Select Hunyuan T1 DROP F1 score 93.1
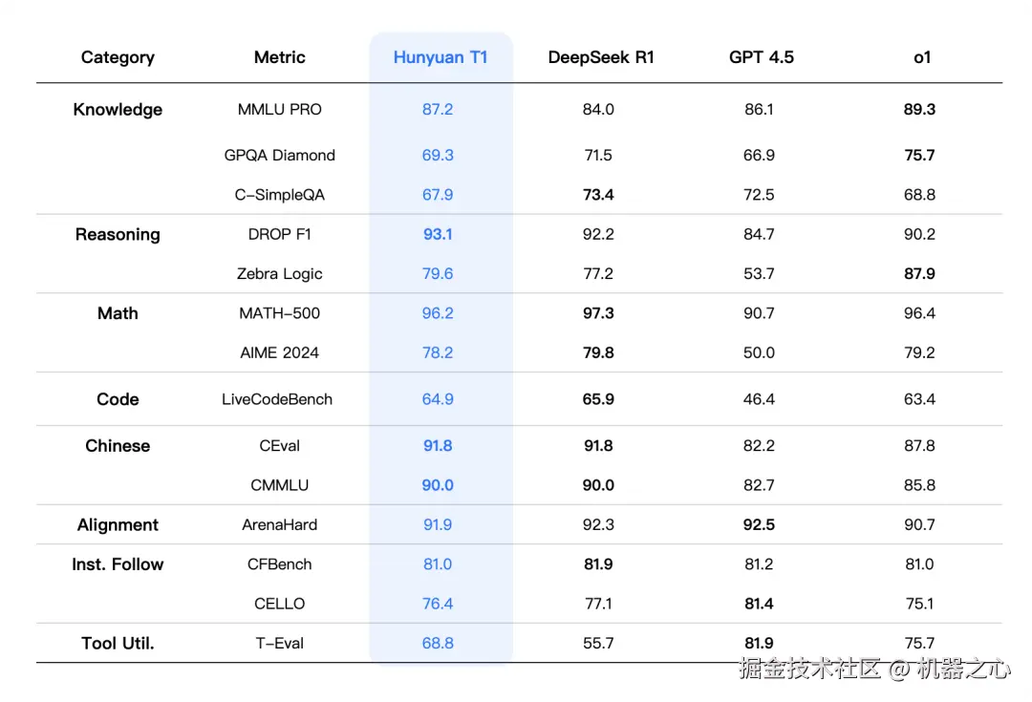Viewport: 1032px width, 702px height. [x=438, y=234]
